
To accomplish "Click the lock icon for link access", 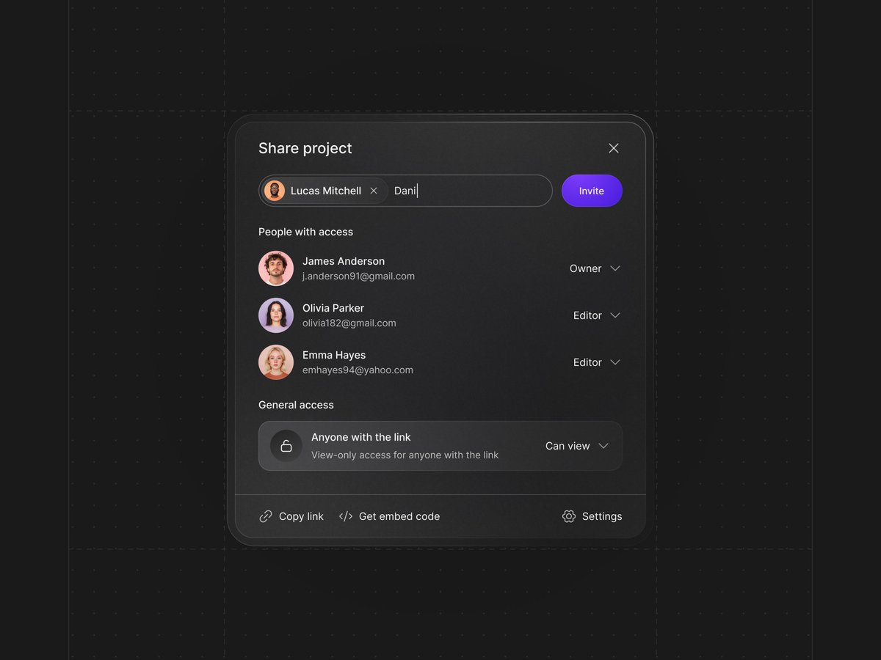I will (x=286, y=446).
